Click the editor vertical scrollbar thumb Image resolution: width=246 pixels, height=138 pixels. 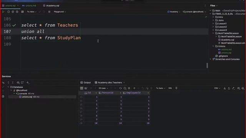[207, 66]
